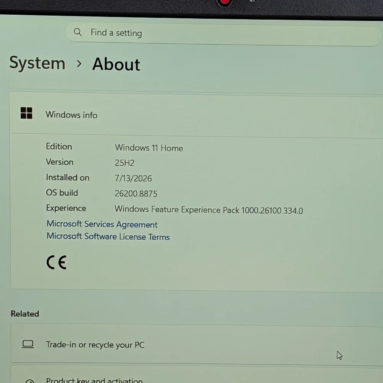The height and width of the screenshot is (383, 383).
Task: Open Trade-in or recycle your PC
Action: pos(197,344)
